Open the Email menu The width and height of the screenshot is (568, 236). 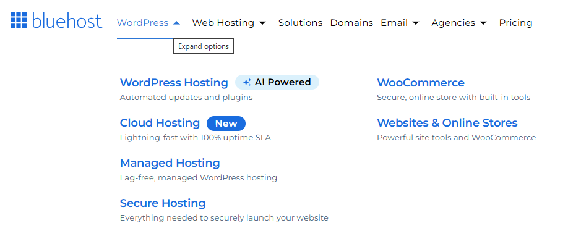point(394,23)
